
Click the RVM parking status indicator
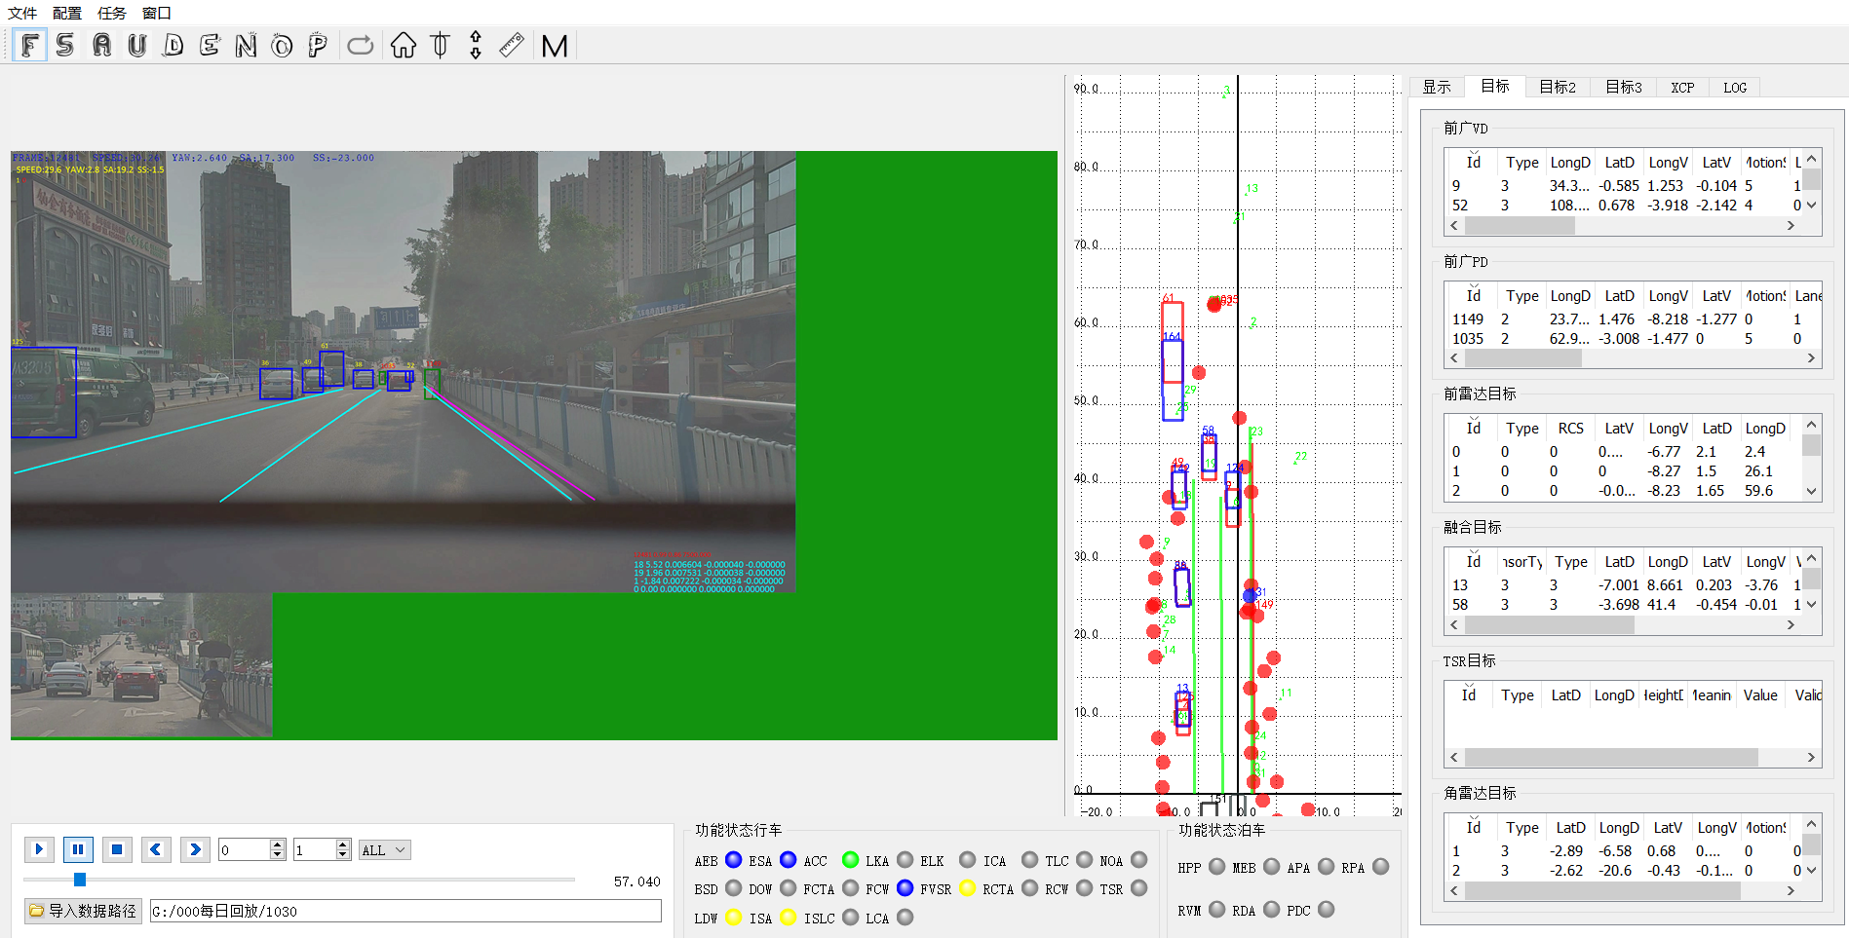tap(1217, 910)
